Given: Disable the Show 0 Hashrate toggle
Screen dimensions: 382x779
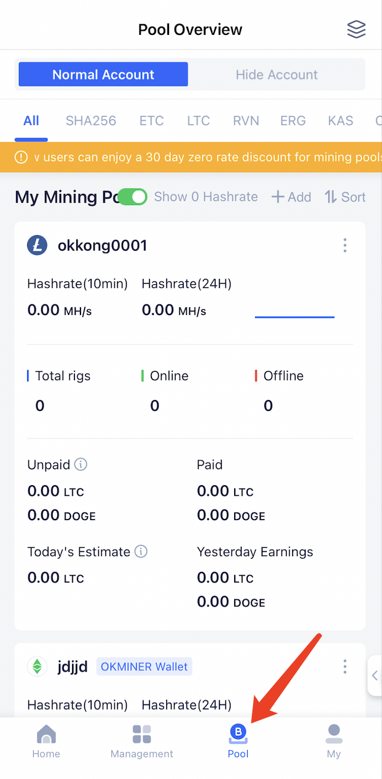Looking at the screenshot, I should (132, 197).
